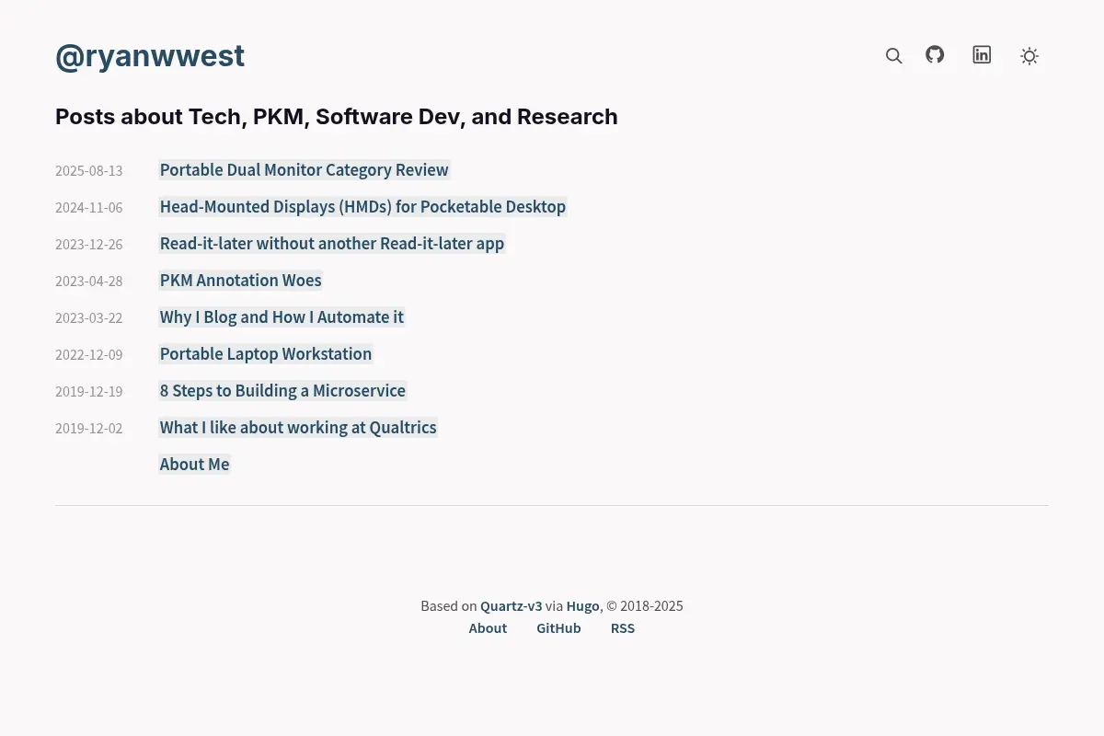
Task: Open 8 Steps to Building a Microservice
Action: [282, 391]
